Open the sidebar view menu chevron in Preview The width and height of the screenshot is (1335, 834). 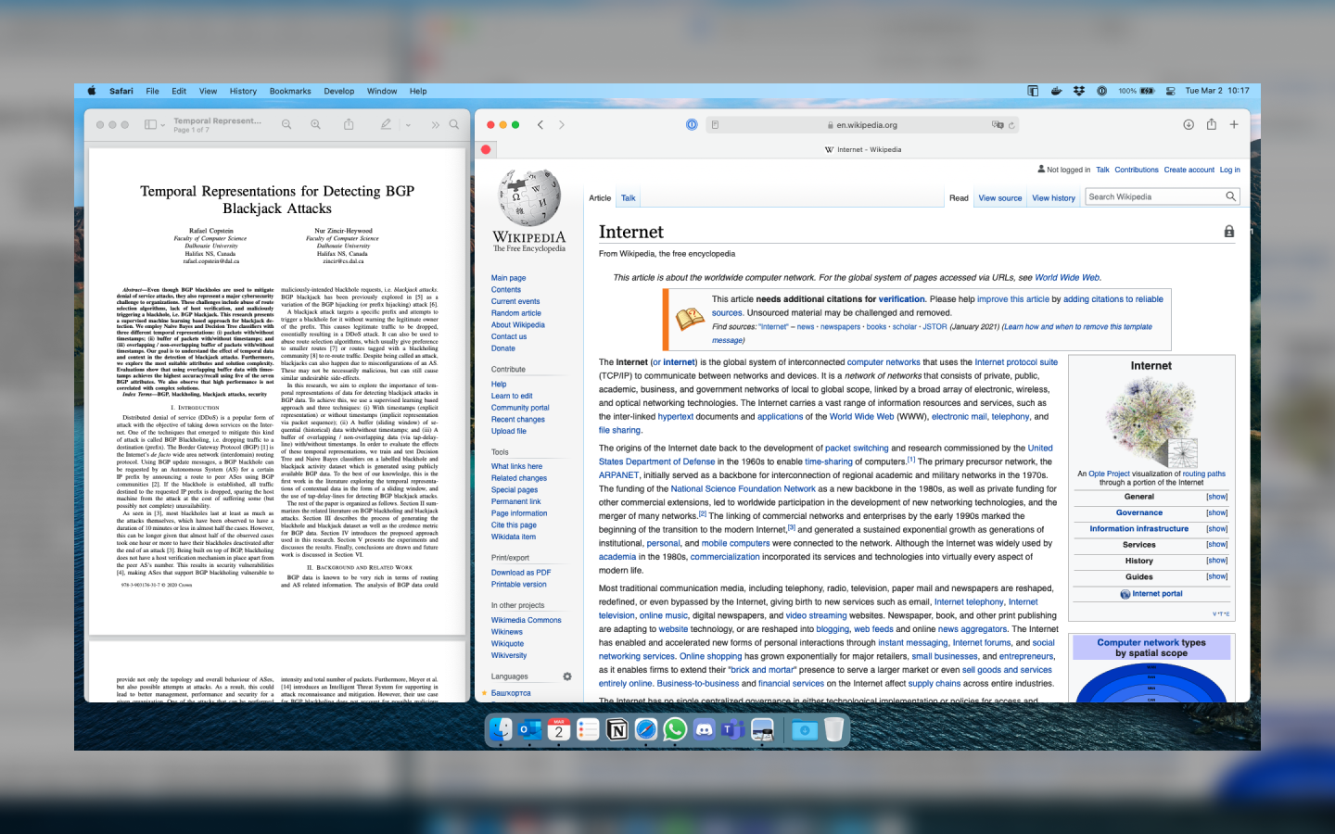coord(163,125)
